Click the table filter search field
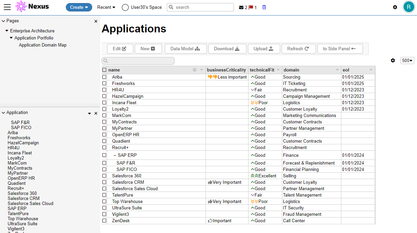 [138, 61]
